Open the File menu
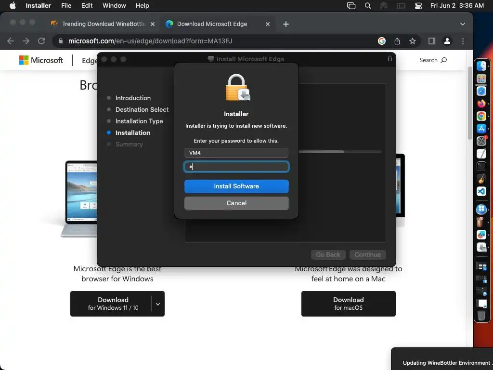This screenshot has height=370, width=493. tap(66, 6)
